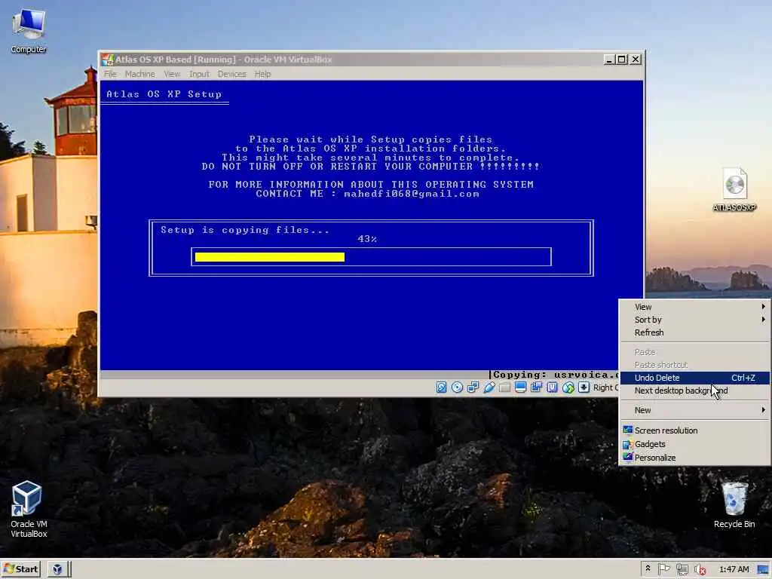Click the Atlas OS XP Setup heading

pyautogui.click(x=164, y=94)
